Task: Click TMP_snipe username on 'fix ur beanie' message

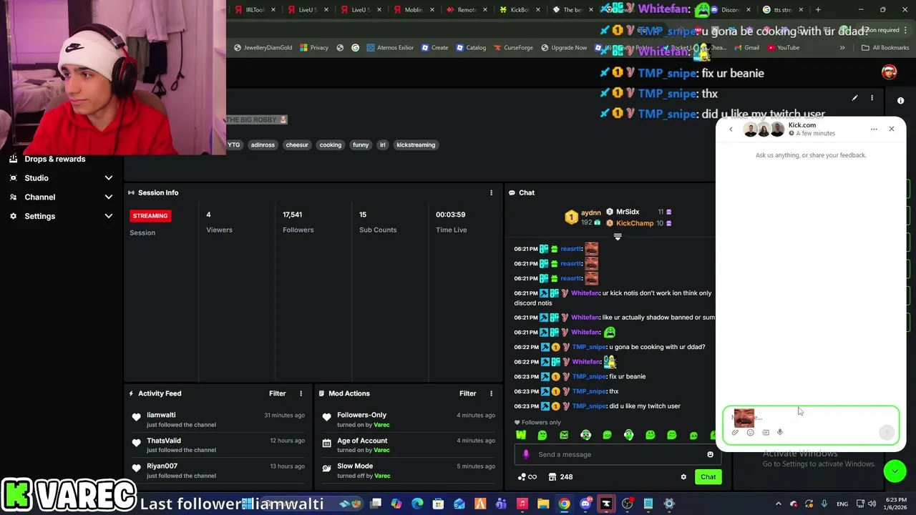Action: tap(589, 376)
